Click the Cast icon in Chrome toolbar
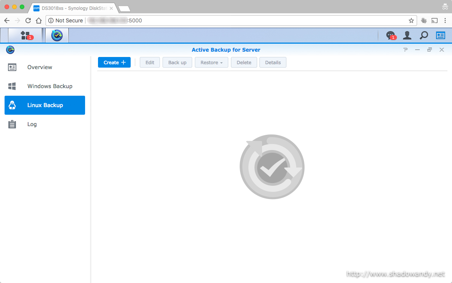 tap(435, 21)
